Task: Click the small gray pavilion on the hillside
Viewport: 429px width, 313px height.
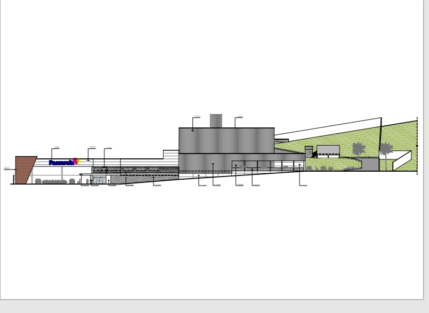Action: 328,149
